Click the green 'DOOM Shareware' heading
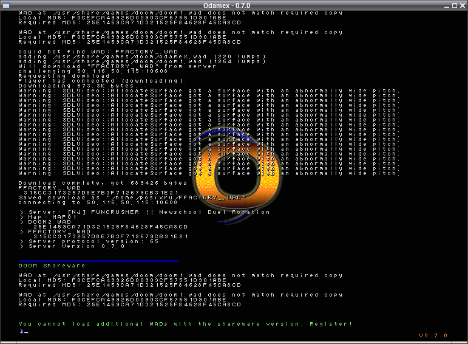Screen dimensions: 468x344 (x=52, y=266)
